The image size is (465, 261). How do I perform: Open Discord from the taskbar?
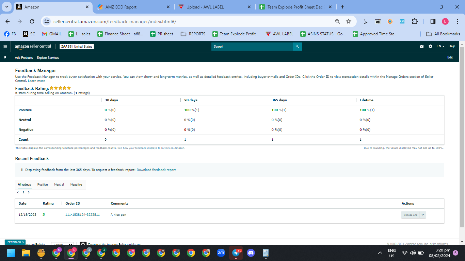pyautogui.click(x=251, y=253)
